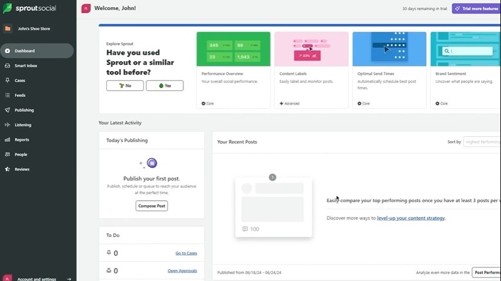The width and height of the screenshot is (501, 281).
Task: Click Trial more features button
Action: pos(476,9)
